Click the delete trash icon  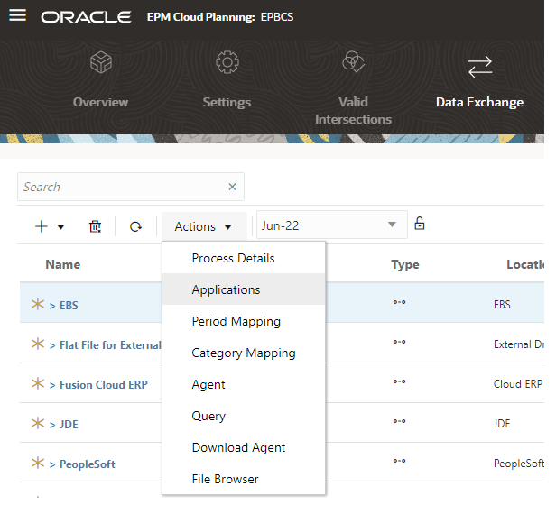click(95, 226)
